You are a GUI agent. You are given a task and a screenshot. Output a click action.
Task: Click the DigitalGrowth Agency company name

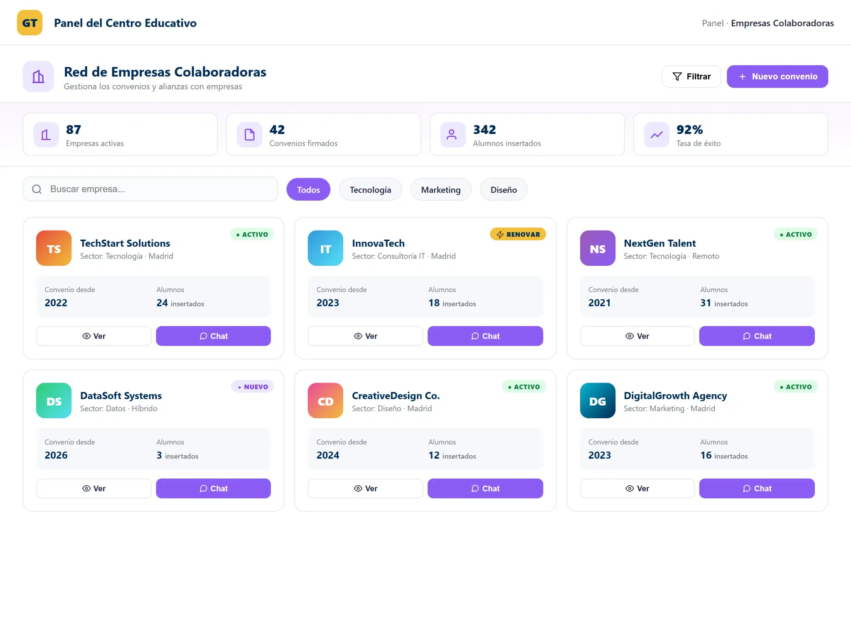(x=675, y=396)
